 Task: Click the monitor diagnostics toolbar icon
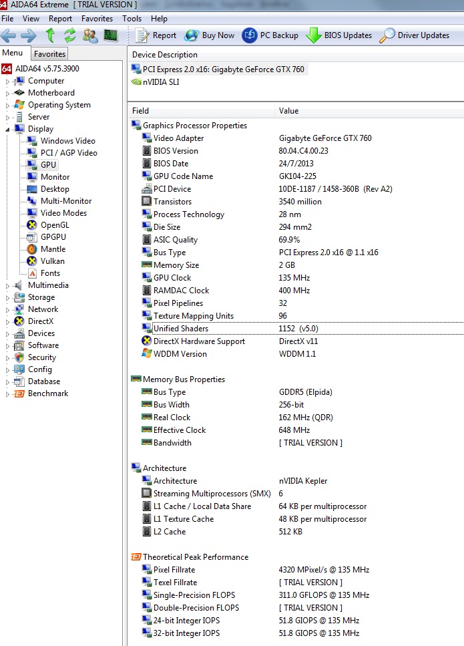[110, 35]
